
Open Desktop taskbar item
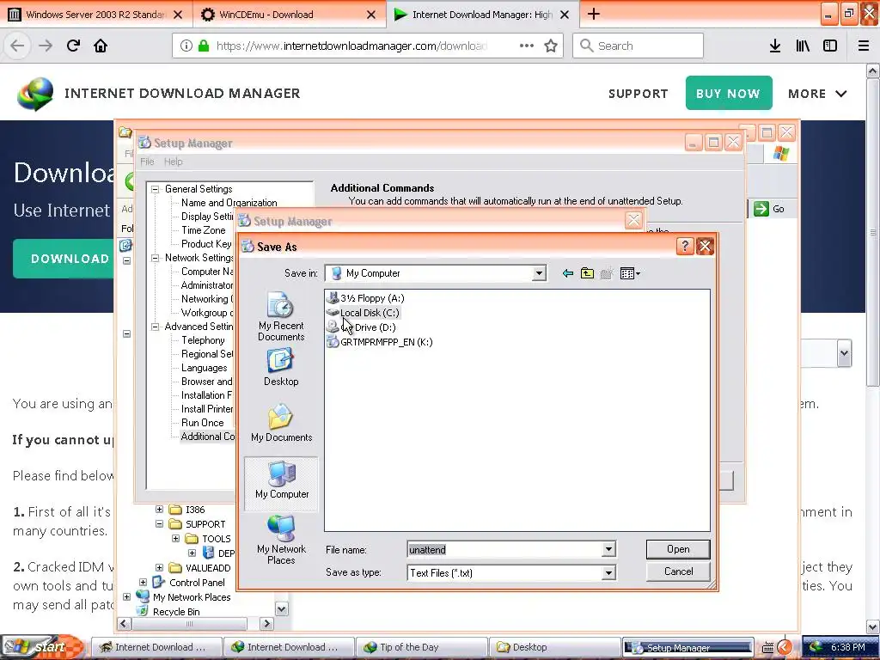click(x=554, y=647)
